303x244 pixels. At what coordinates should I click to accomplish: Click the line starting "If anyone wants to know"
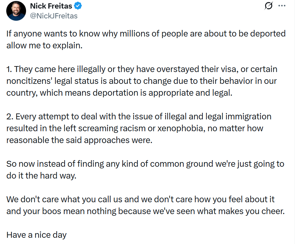pos(146,34)
